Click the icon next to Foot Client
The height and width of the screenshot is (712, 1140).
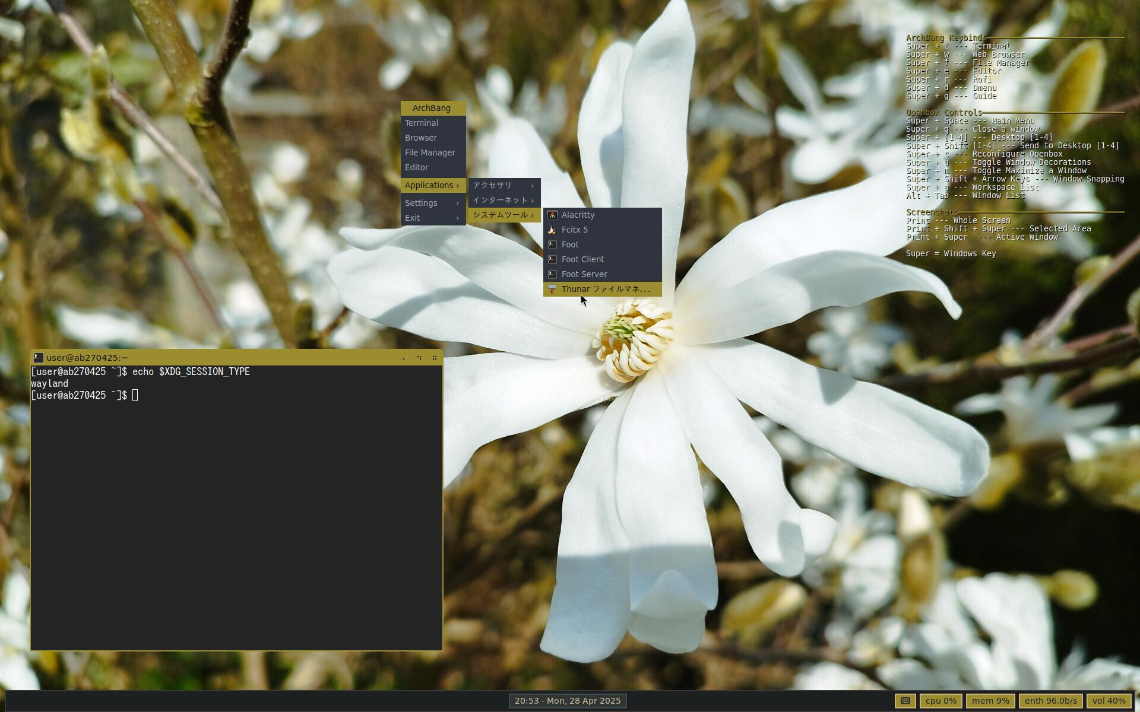[552, 259]
